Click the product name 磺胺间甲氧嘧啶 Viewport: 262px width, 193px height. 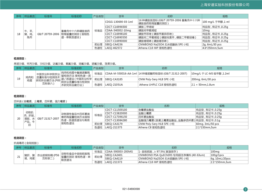[x=148, y=30]
